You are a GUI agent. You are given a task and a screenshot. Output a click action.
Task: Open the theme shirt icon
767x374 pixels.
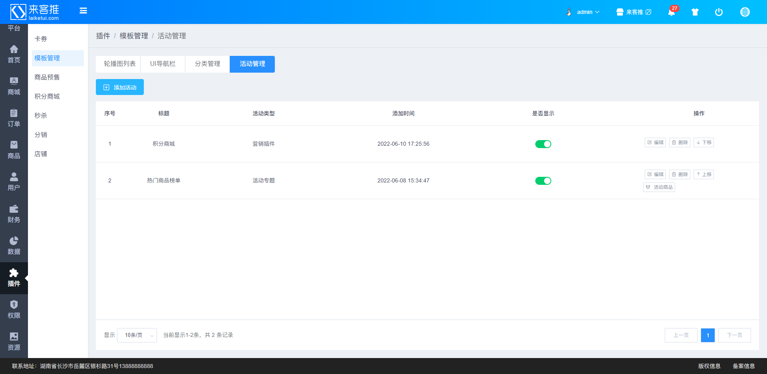point(695,12)
